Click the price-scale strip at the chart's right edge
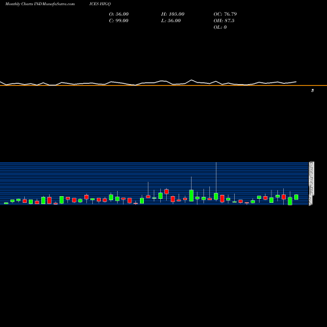Image resolution: width=327 pixels, height=327 pixels. (311, 183)
